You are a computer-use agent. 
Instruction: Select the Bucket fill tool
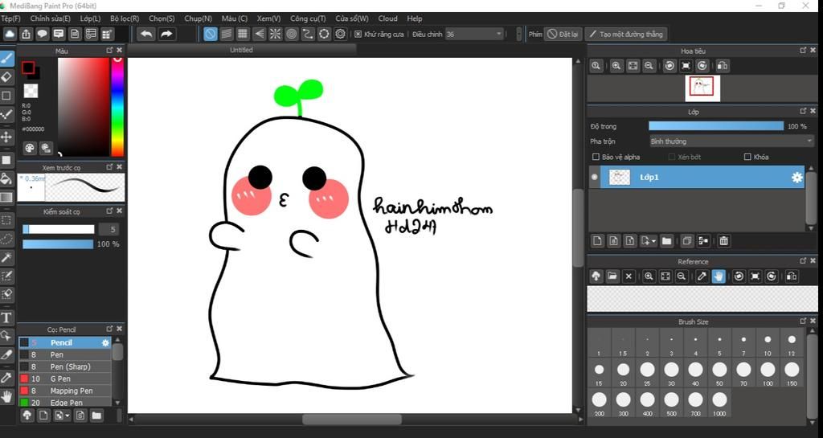pos(6,178)
